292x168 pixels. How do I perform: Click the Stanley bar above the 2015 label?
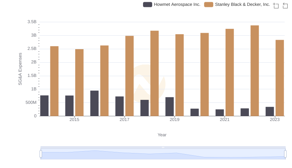pyautogui.click(x=79, y=82)
